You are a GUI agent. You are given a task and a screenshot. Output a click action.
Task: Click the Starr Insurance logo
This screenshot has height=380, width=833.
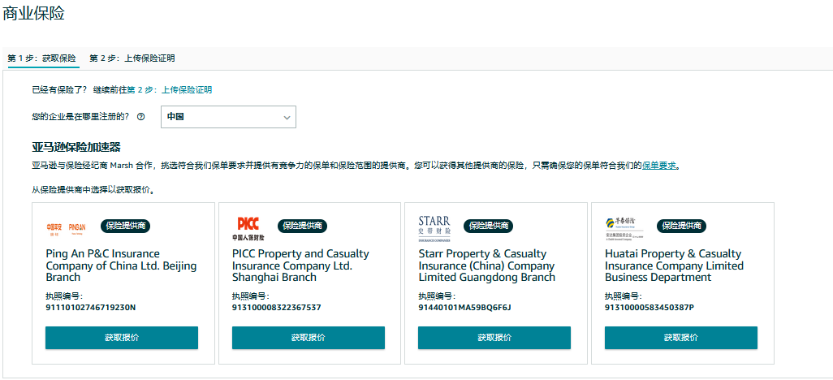point(434,228)
